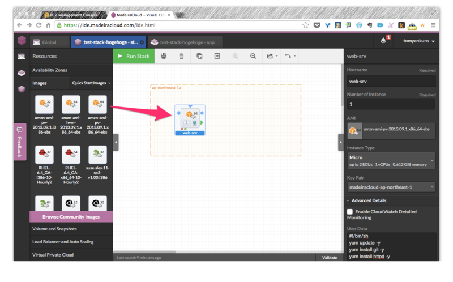Switch to the EC2 Management Console browser tab
The image size is (453, 282).
(74, 15)
